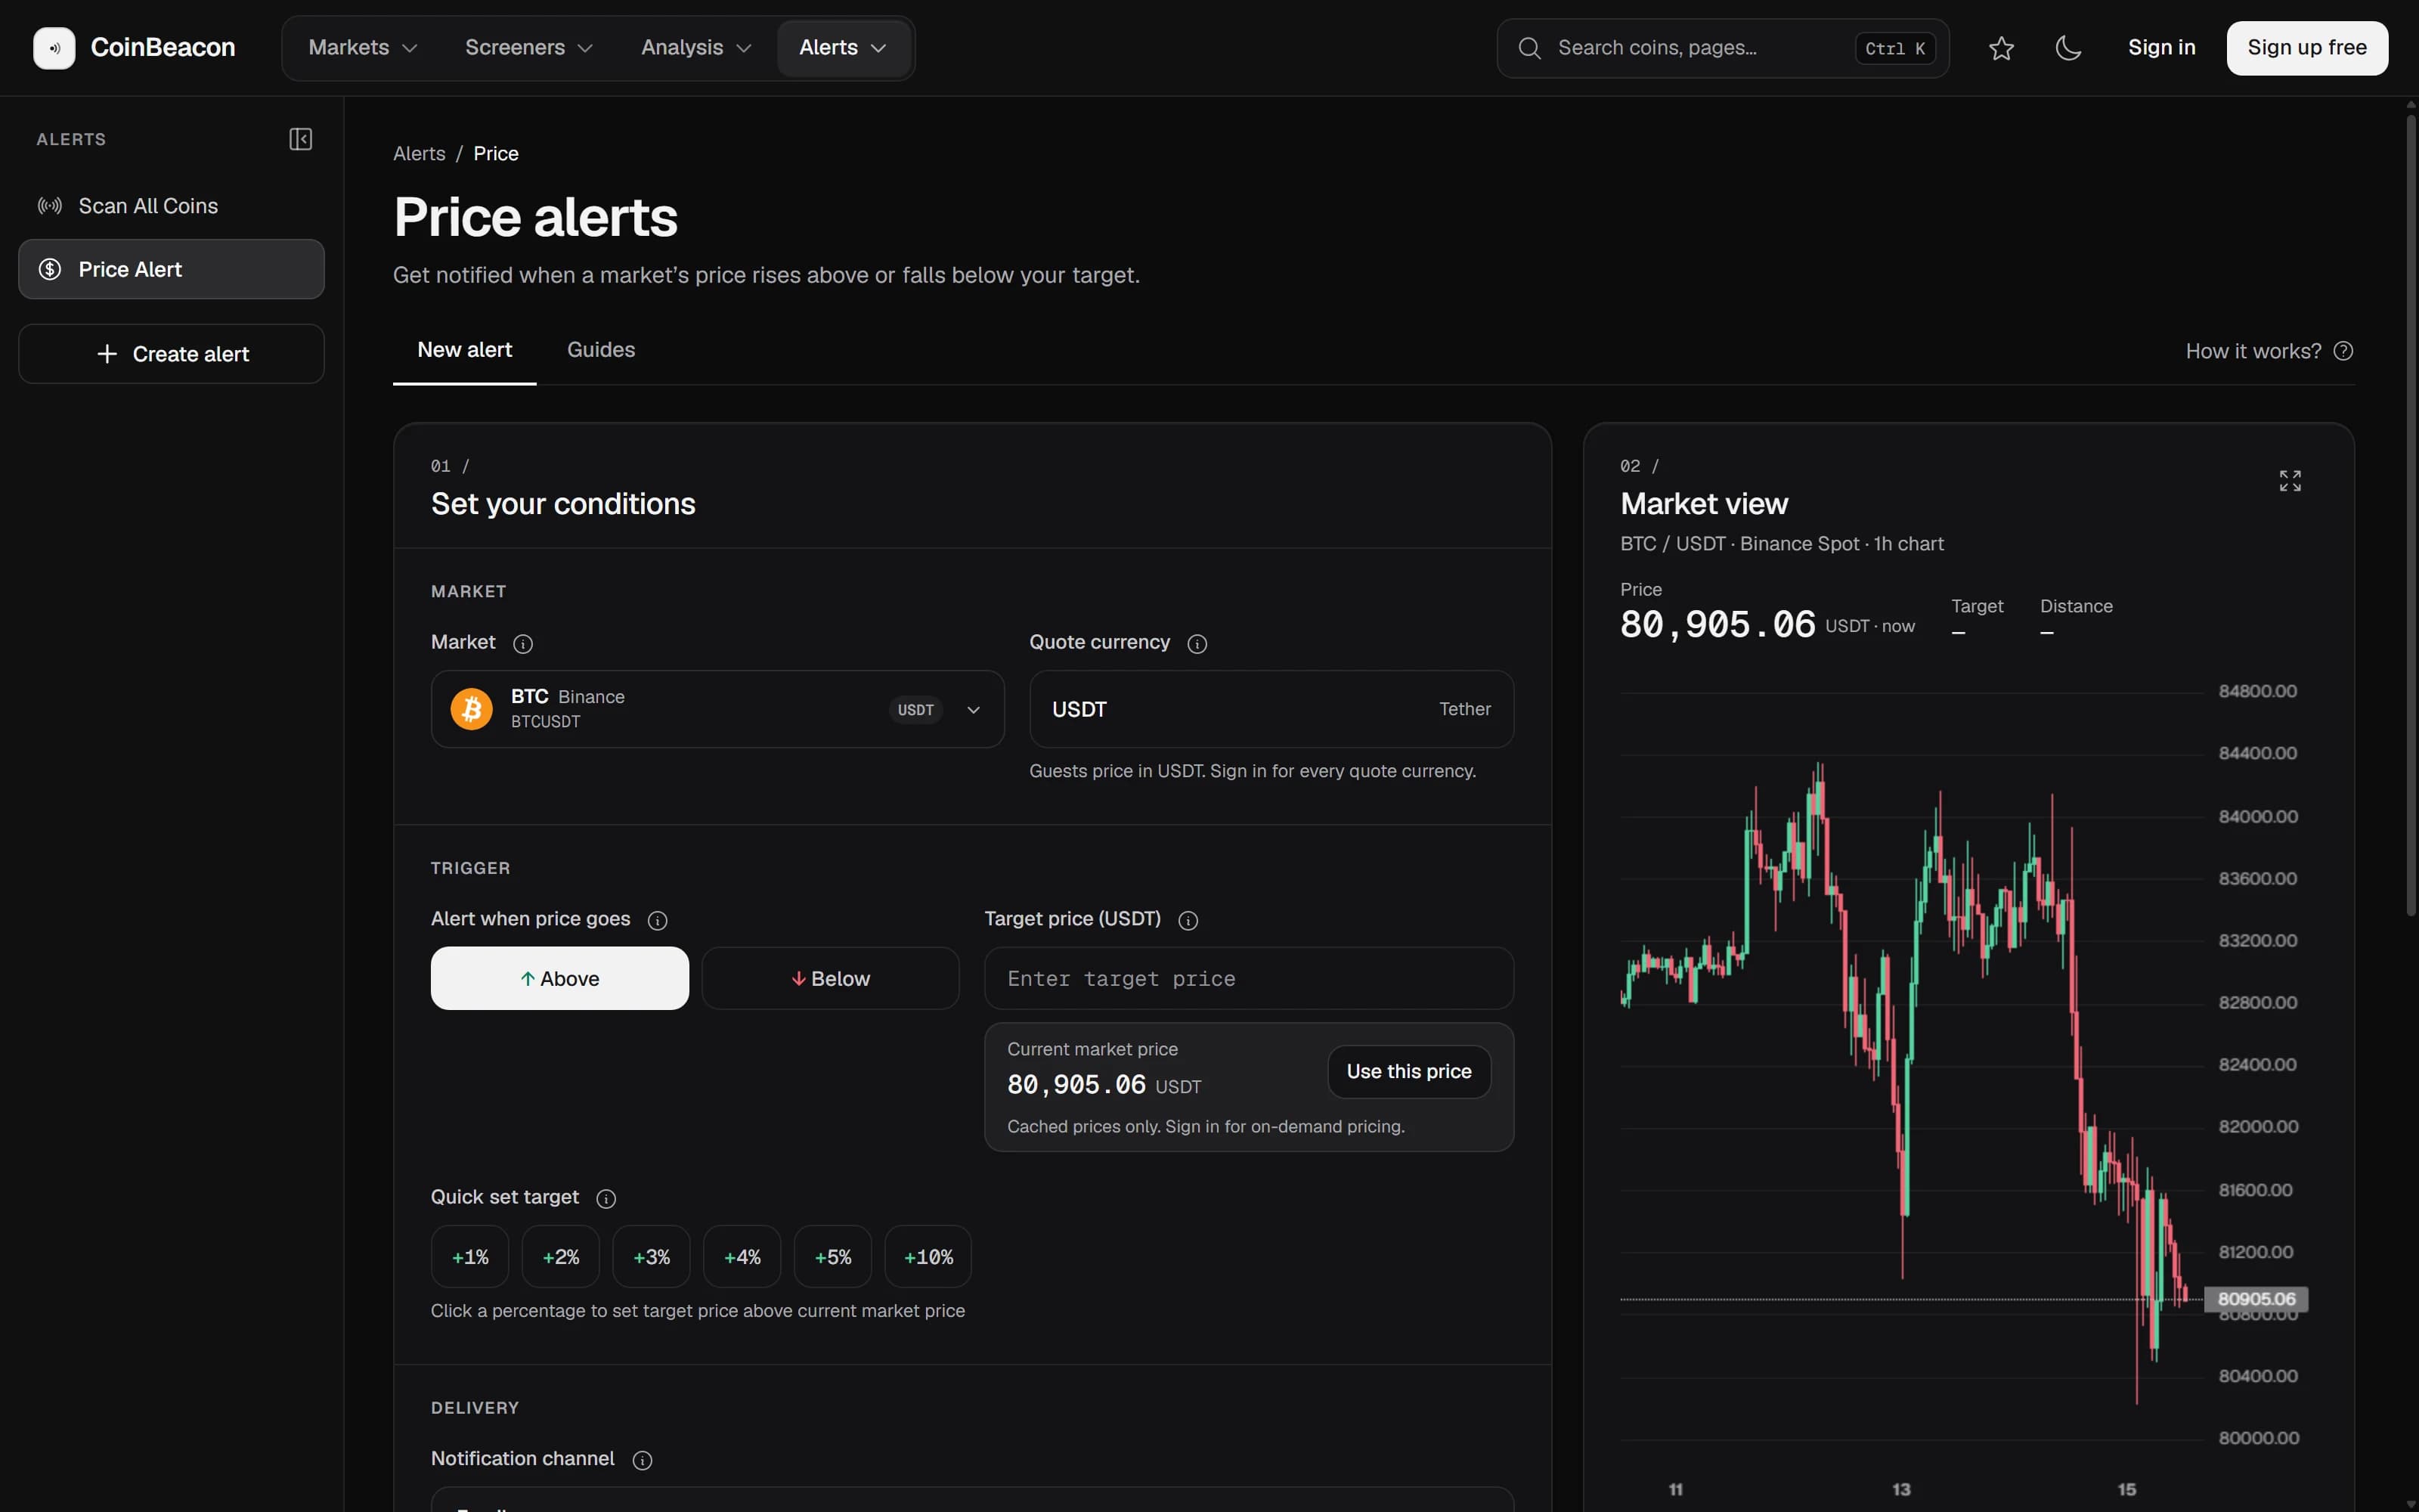Click the Scan All Coins radar icon
Viewport: 2419px width, 1512px height.
click(x=50, y=206)
